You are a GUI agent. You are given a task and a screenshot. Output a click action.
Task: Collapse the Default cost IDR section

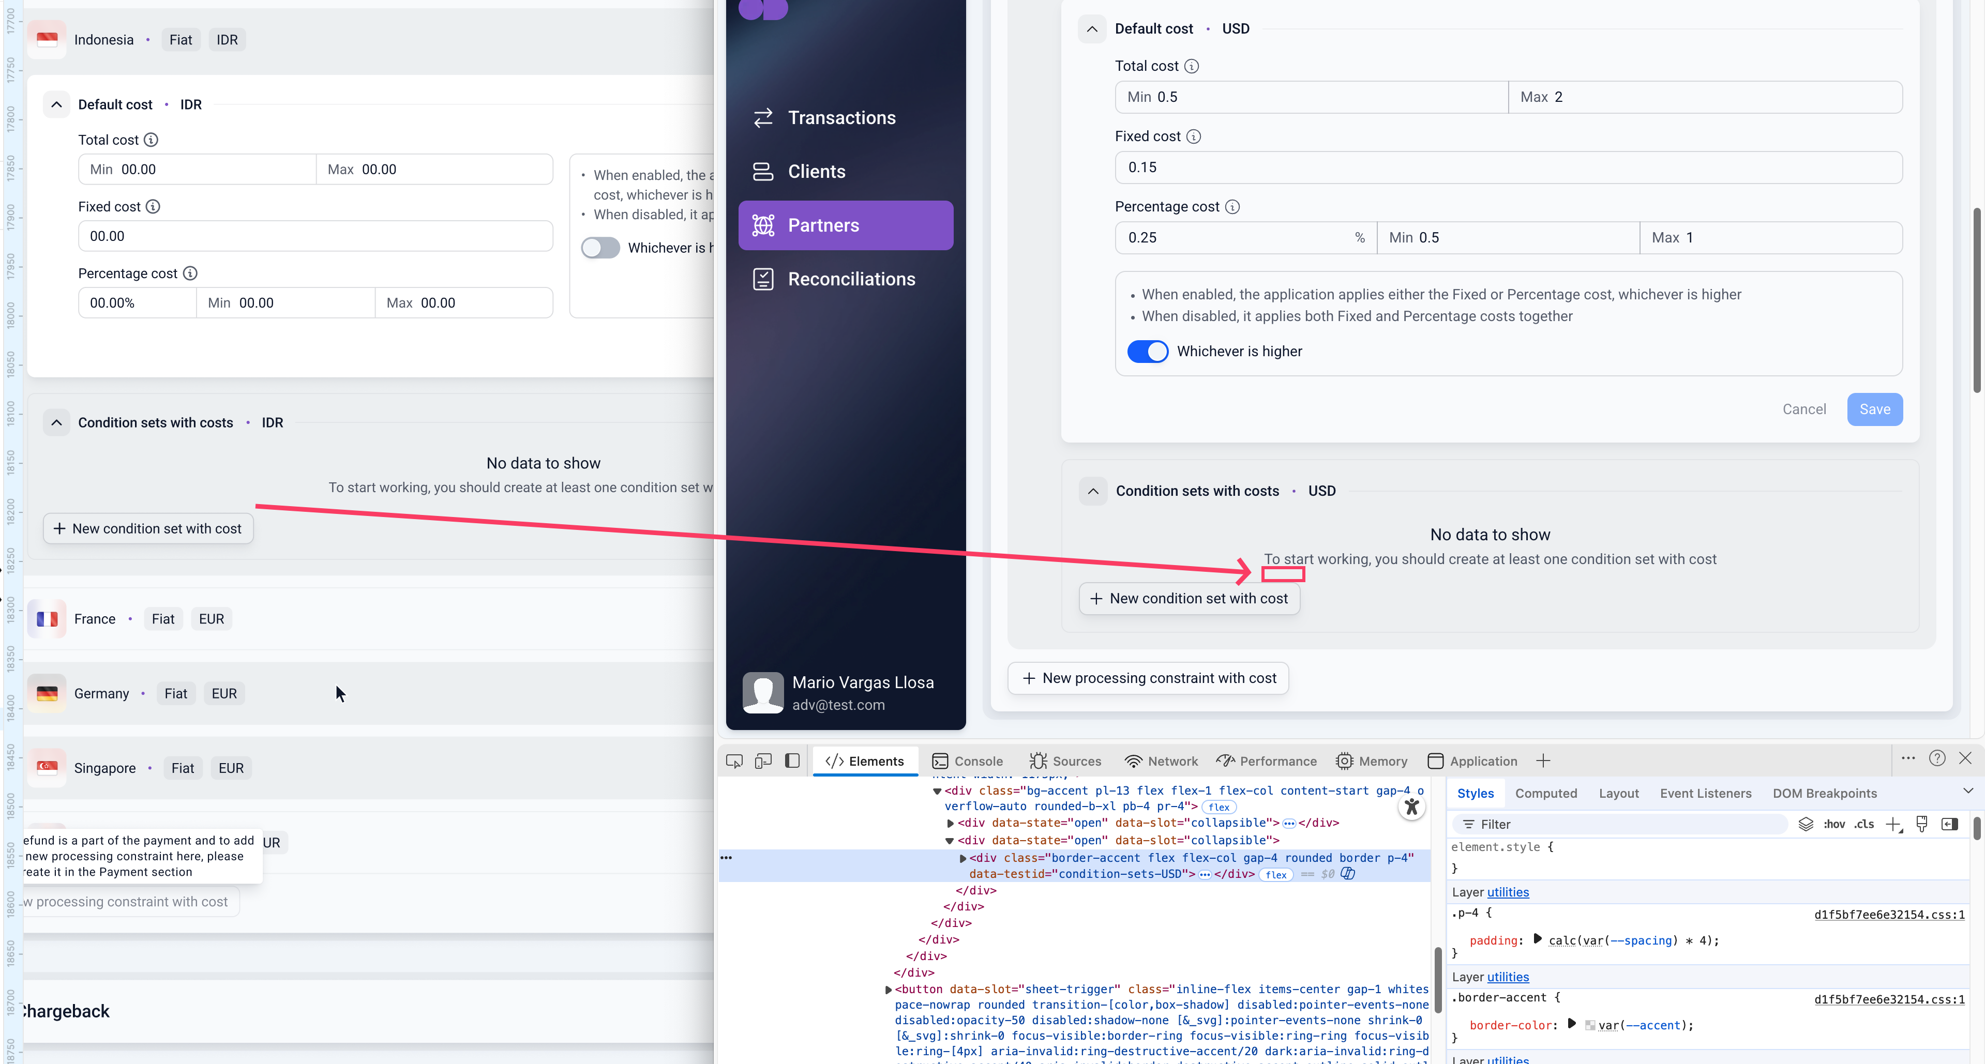[x=56, y=104]
